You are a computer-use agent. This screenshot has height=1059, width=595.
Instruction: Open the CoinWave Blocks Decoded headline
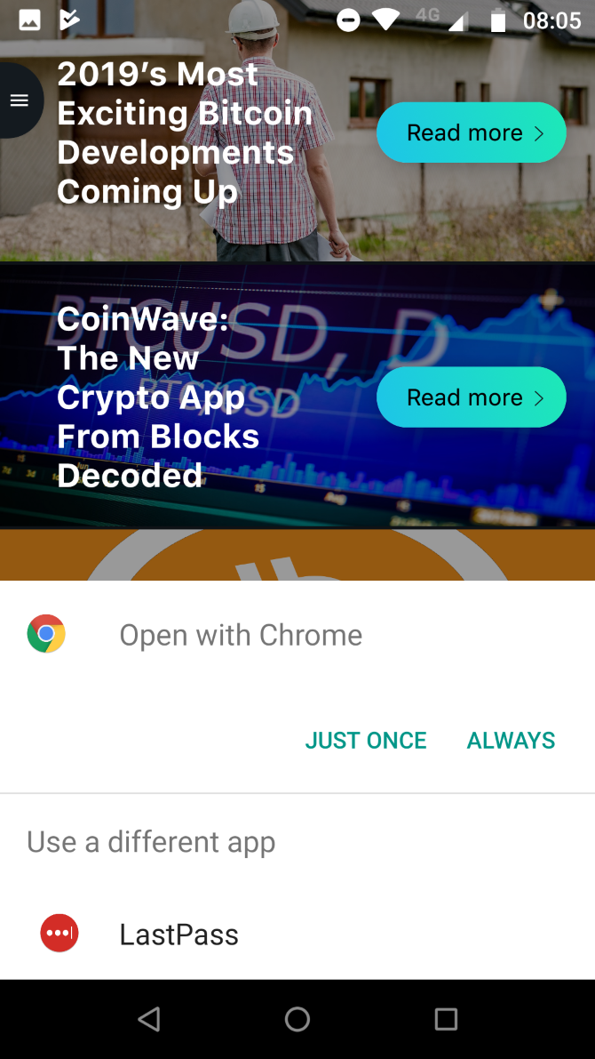(158, 397)
